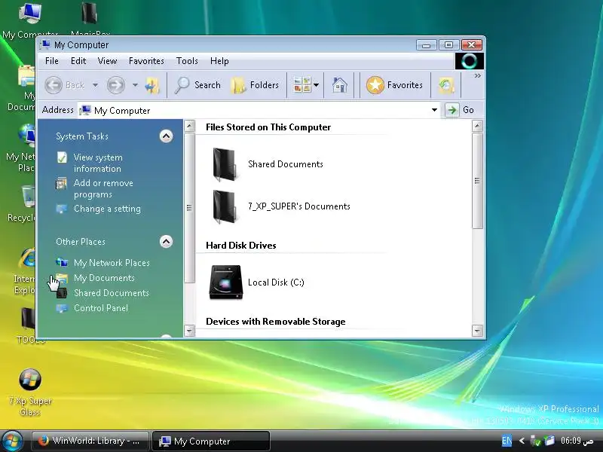This screenshot has height=452, width=603.
Task: Click the Up folder icon in toolbar
Action: 152,85
